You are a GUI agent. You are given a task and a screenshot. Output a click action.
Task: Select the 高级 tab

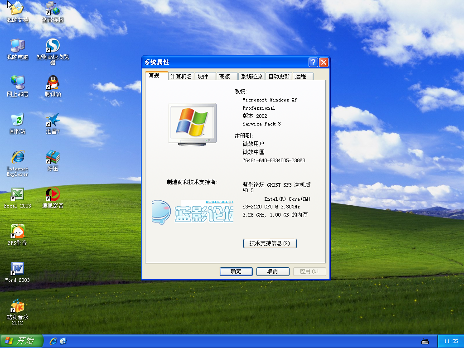coord(227,76)
